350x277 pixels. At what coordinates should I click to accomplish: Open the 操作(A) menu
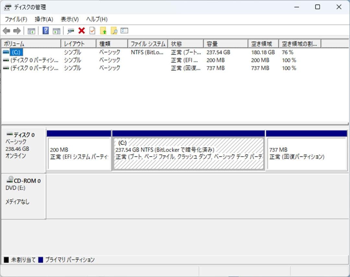pos(44,19)
